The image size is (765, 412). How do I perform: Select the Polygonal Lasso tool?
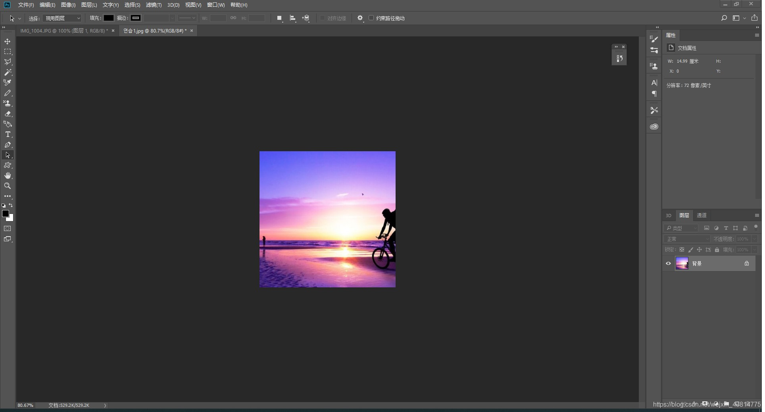[8, 62]
